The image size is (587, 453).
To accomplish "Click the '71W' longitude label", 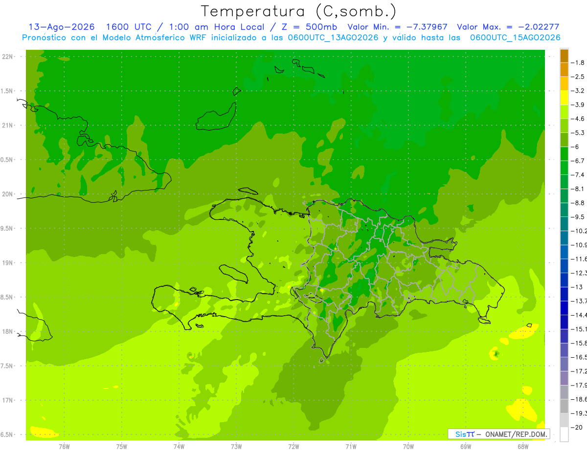I will coord(351,446).
